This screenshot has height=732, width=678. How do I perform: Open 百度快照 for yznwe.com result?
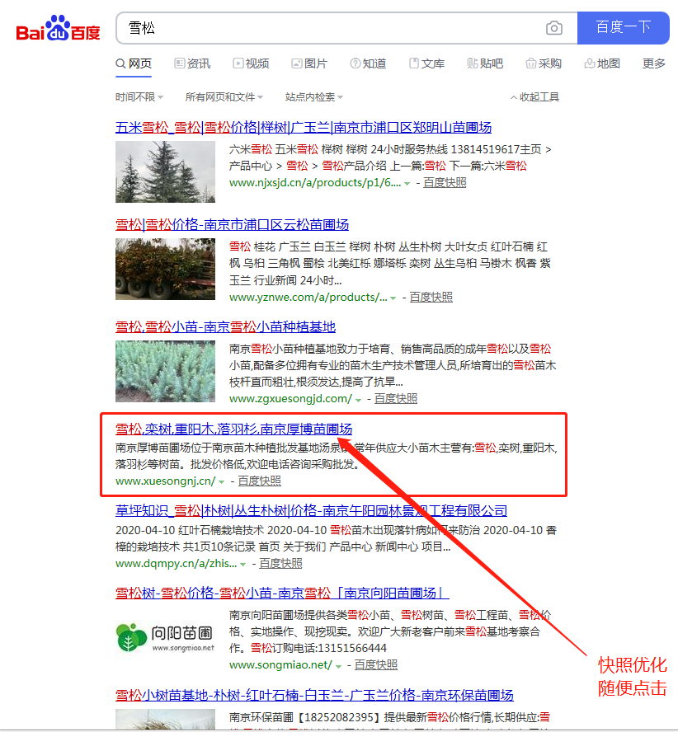click(x=431, y=298)
